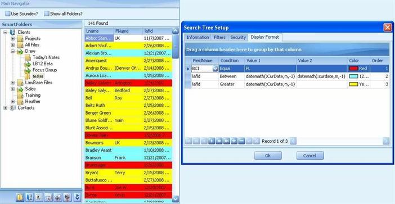The image size is (395, 204).
Task: Click the LawBase Files folder icon
Action: tap(20, 83)
